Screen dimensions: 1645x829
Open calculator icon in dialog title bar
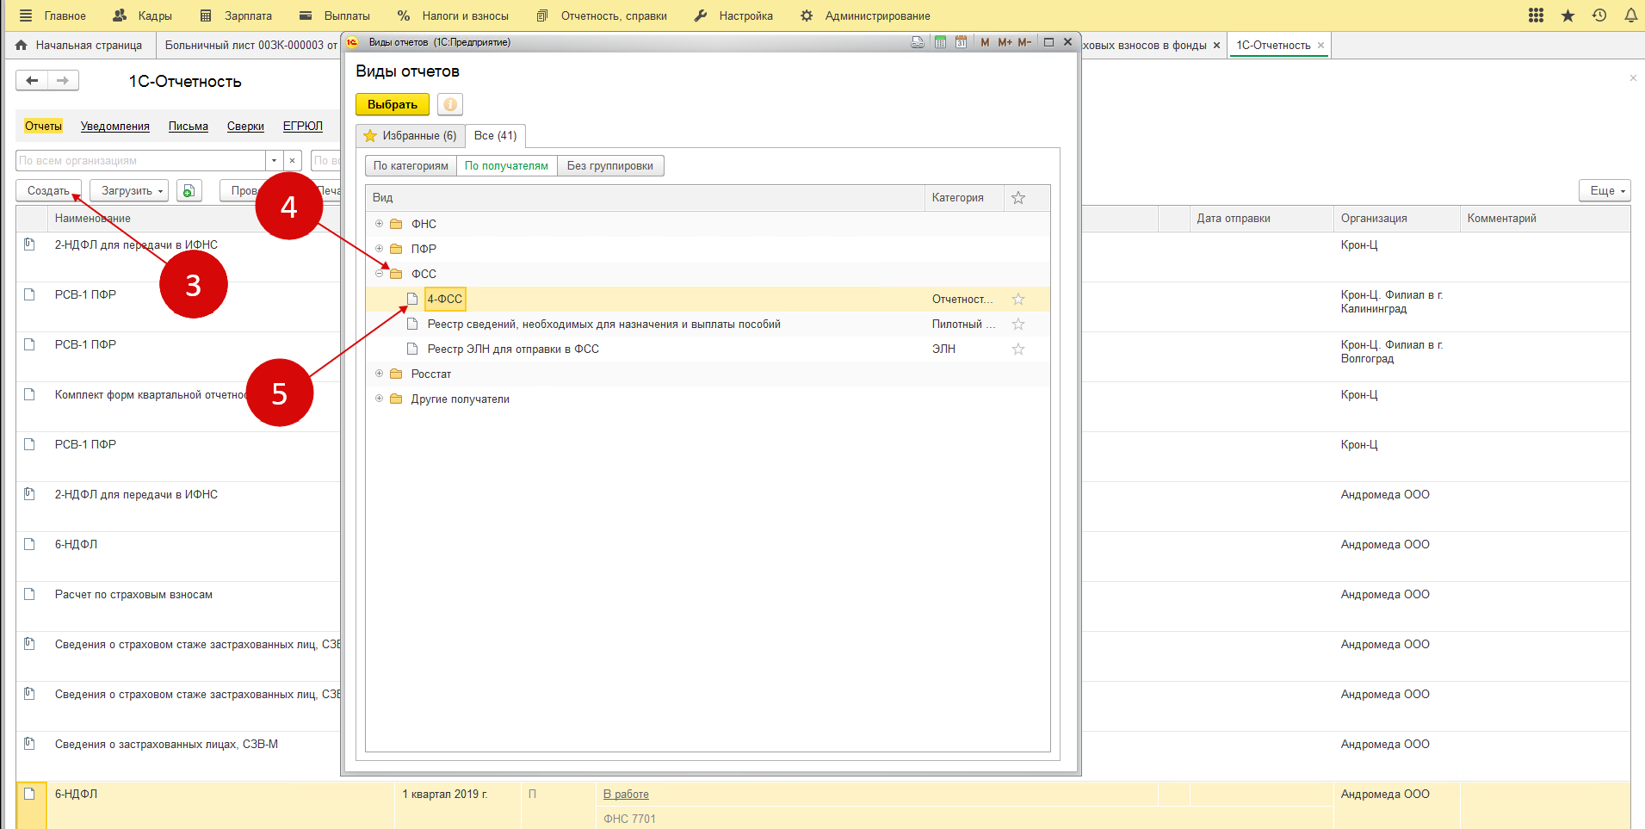940,42
